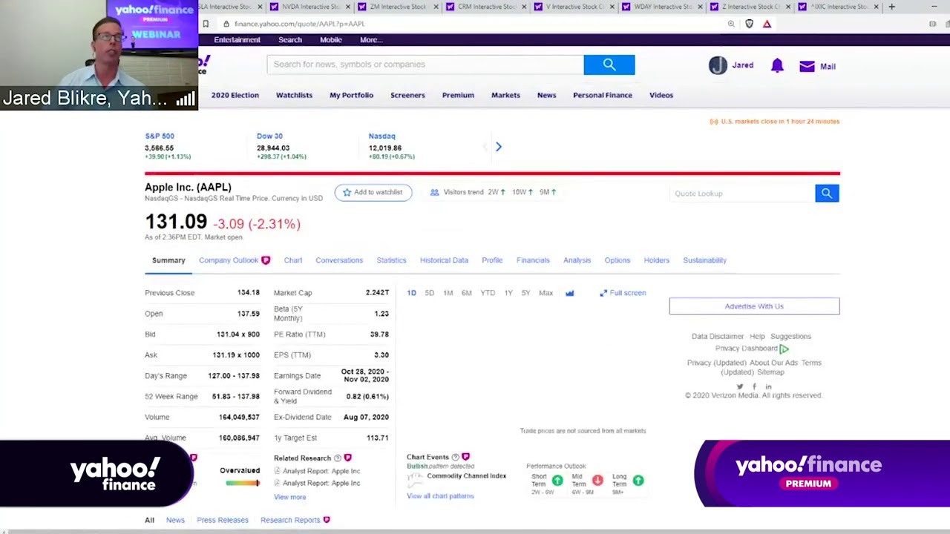Open a new browser tab with plus button
950x534 pixels.
point(891,7)
